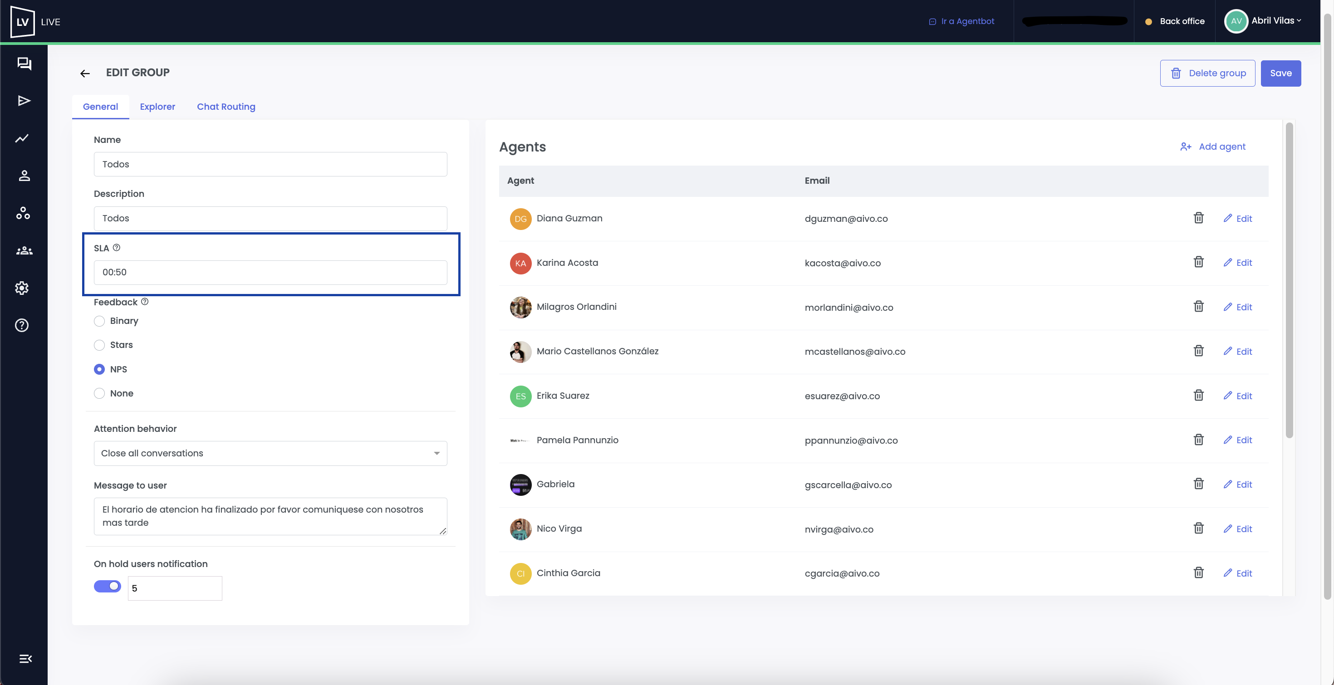Select the Binary feedback option
The image size is (1334, 685).
click(x=99, y=321)
